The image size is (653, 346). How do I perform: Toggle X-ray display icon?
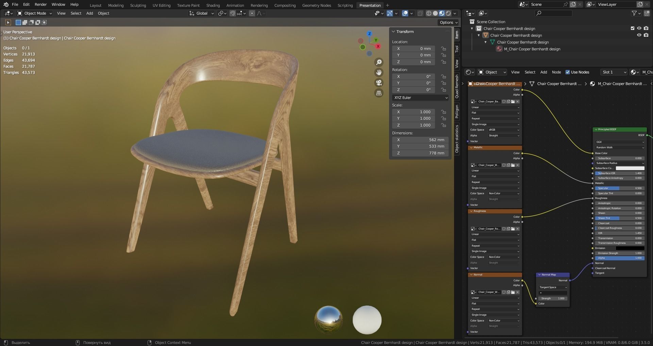pyautogui.click(x=420, y=13)
